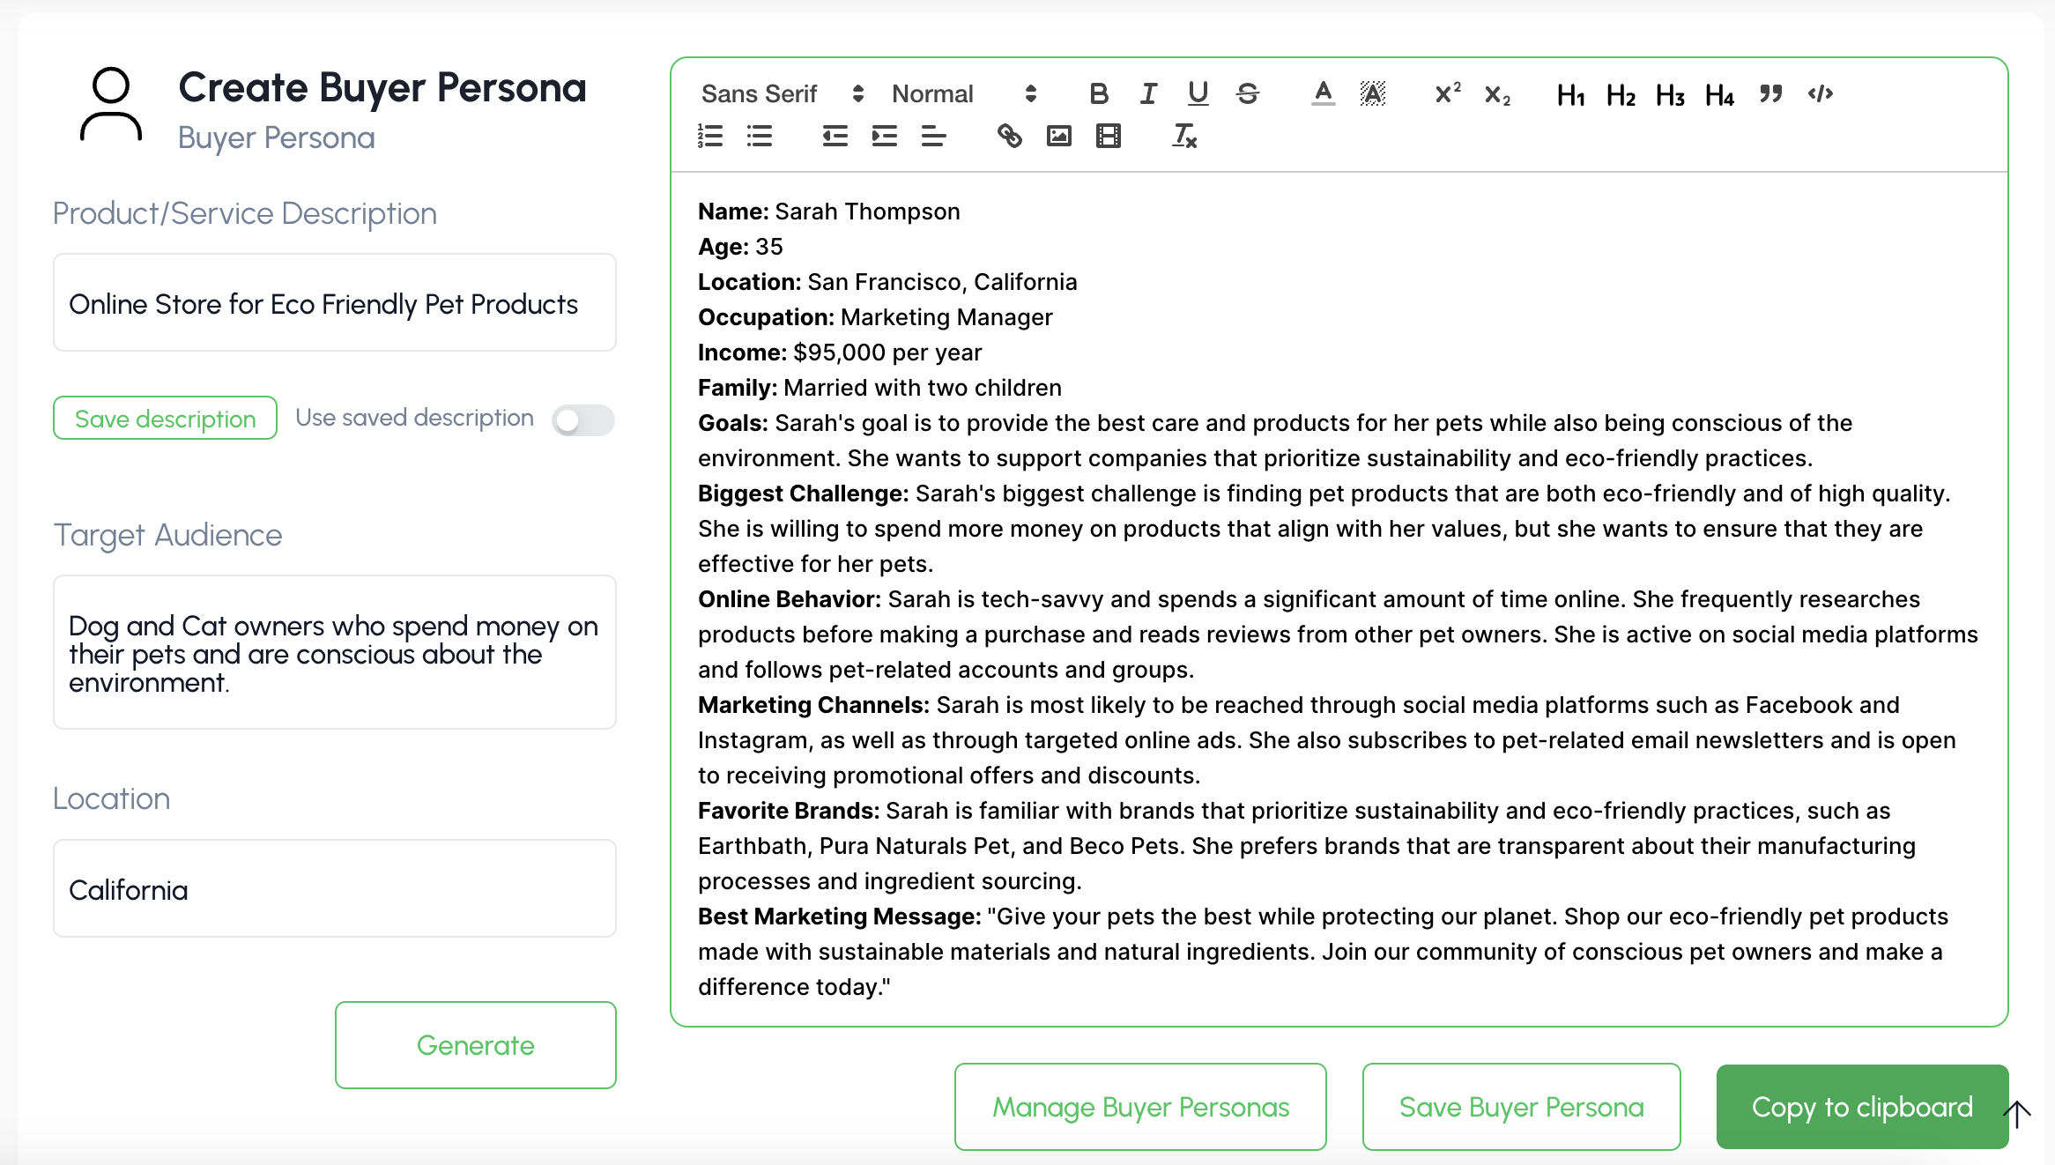The image size is (2055, 1165).
Task: Open the text color picker
Action: click(1323, 93)
